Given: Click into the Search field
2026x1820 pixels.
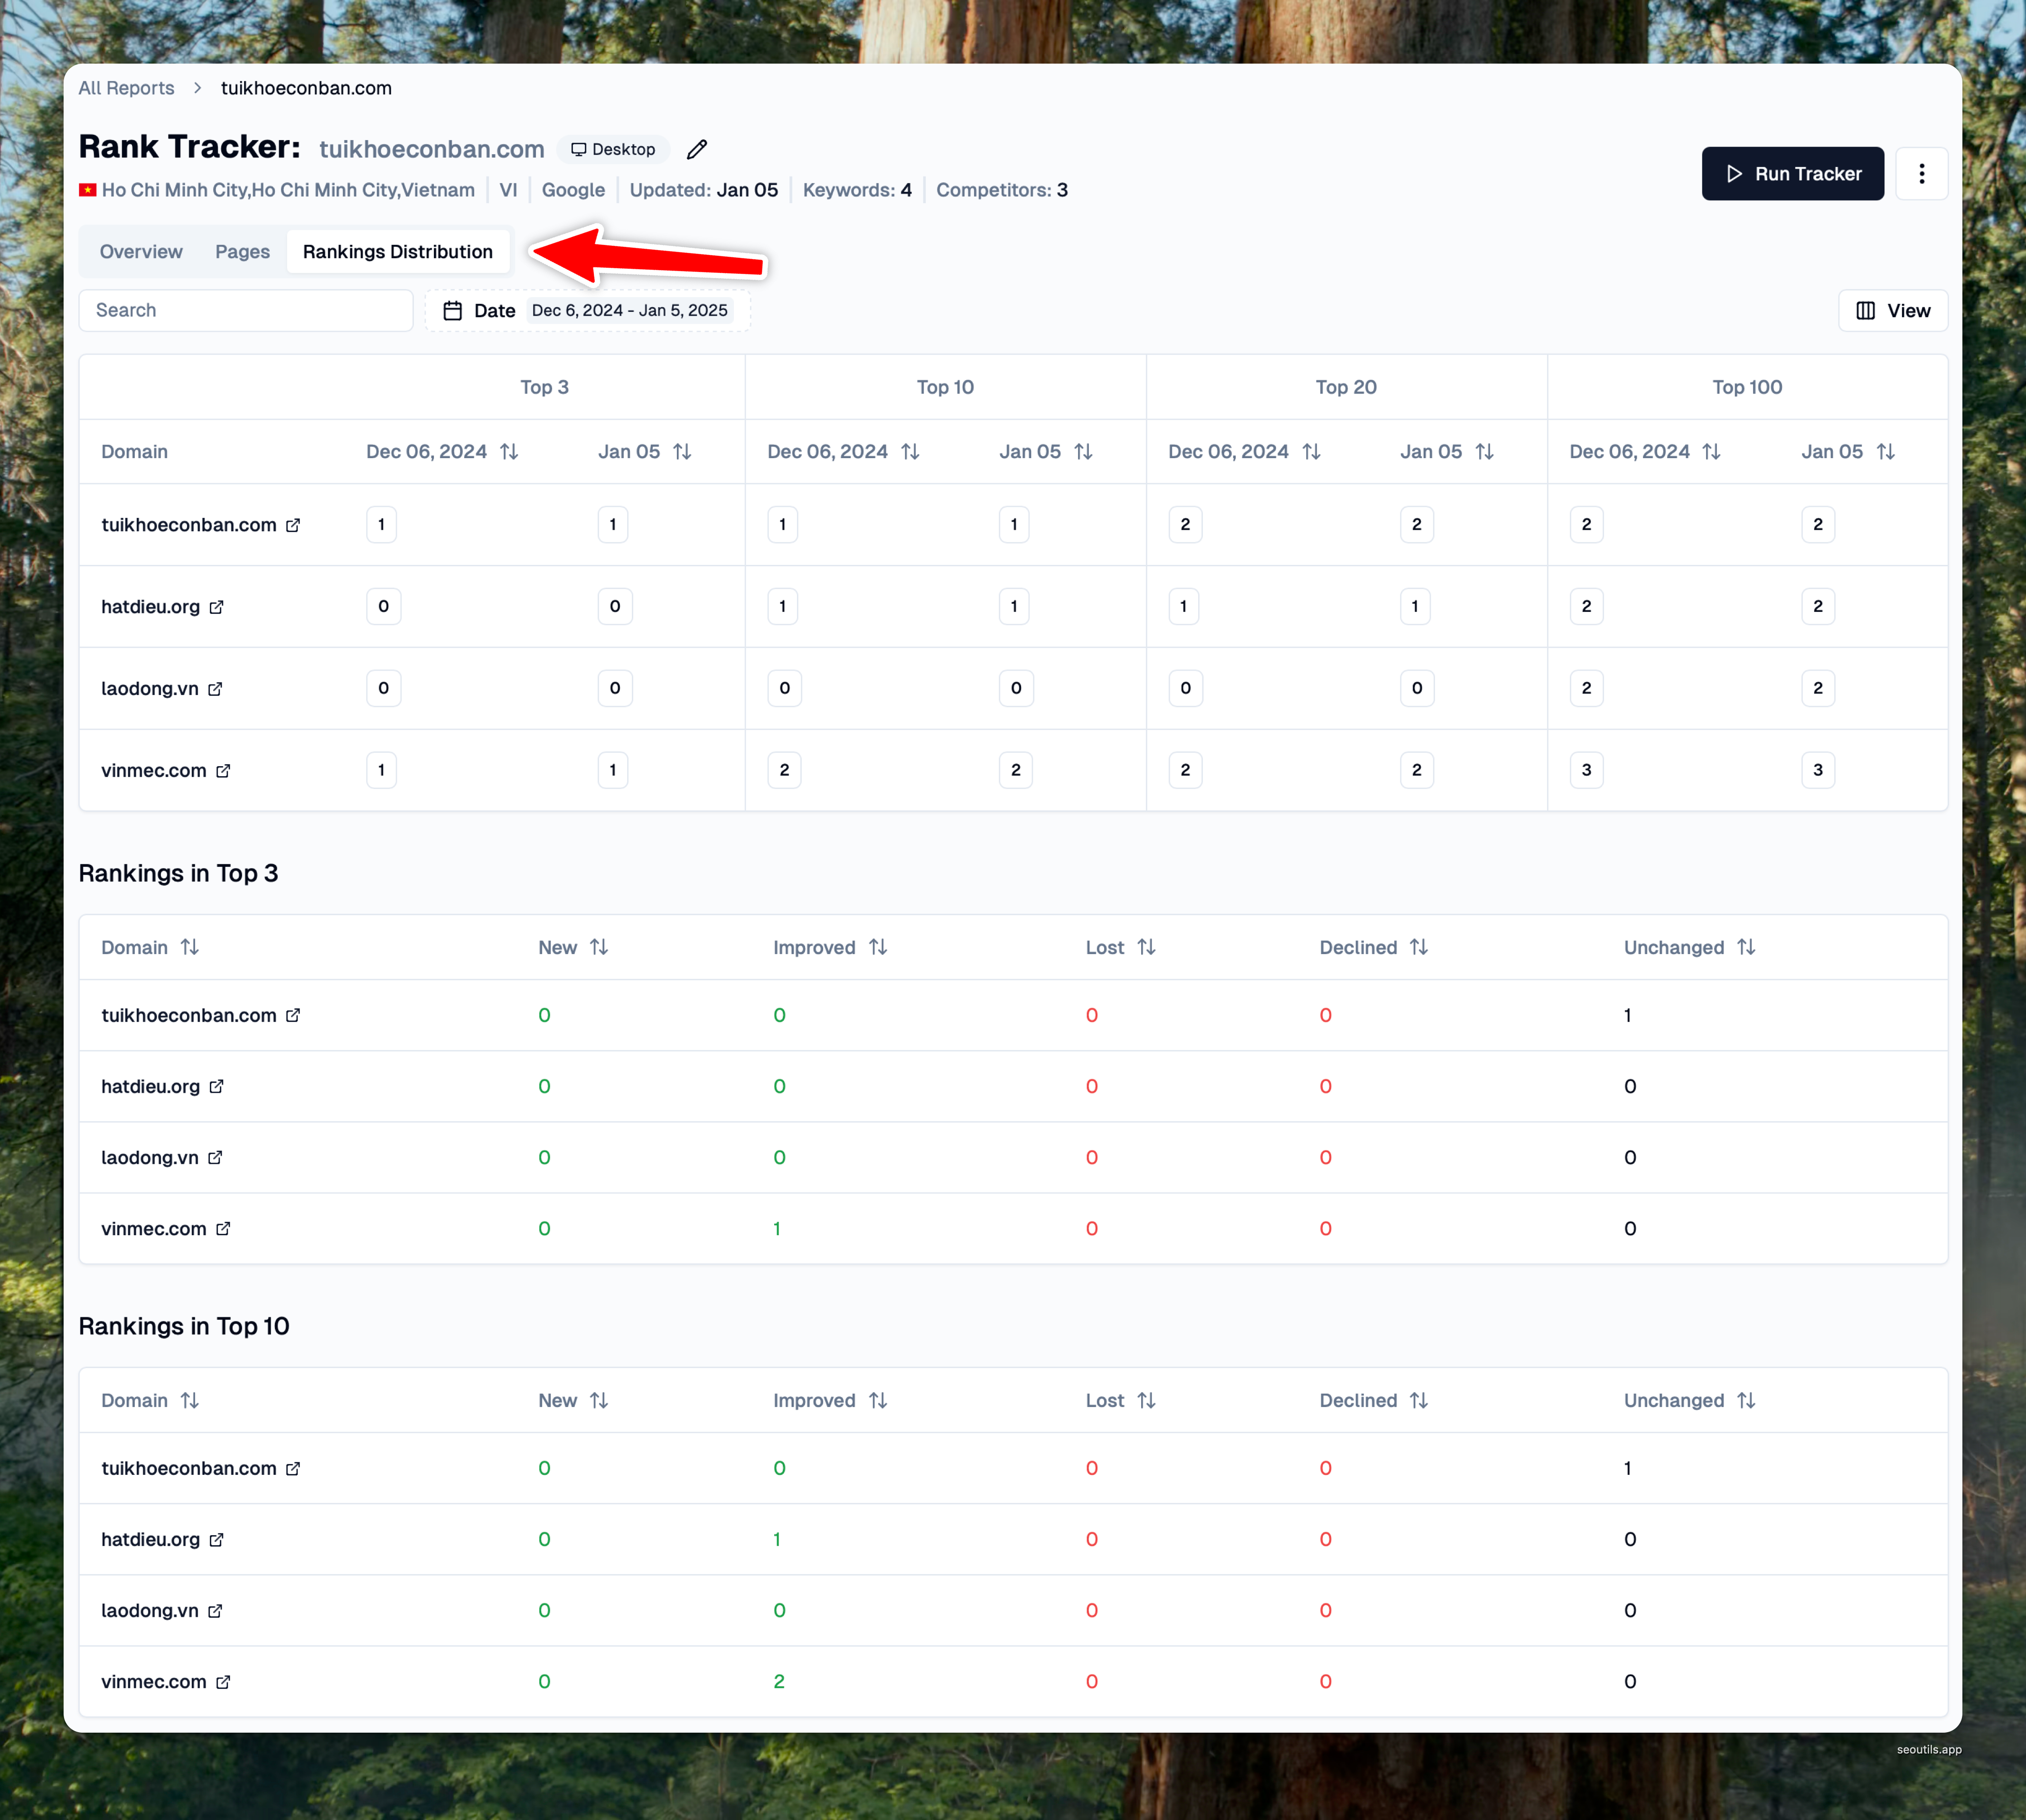Looking at the screenshot, I should coord(246,311).
